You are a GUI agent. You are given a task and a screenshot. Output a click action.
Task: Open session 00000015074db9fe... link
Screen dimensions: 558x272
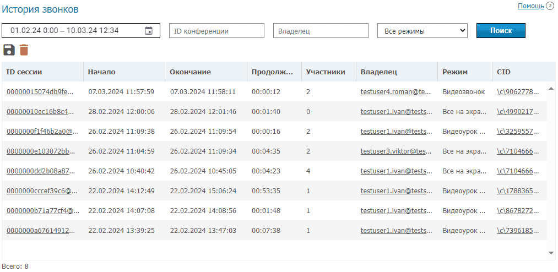pos(40,92)
